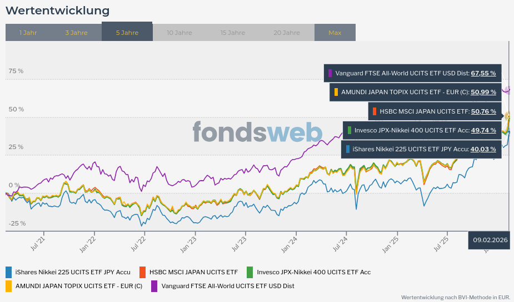Screen dimensions: 514x302
Task: Click the 50,76 % HSBC tooltip value
Action: 483,111
